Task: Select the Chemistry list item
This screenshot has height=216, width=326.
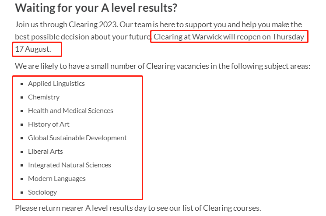Action: click(x=44, y=97)
